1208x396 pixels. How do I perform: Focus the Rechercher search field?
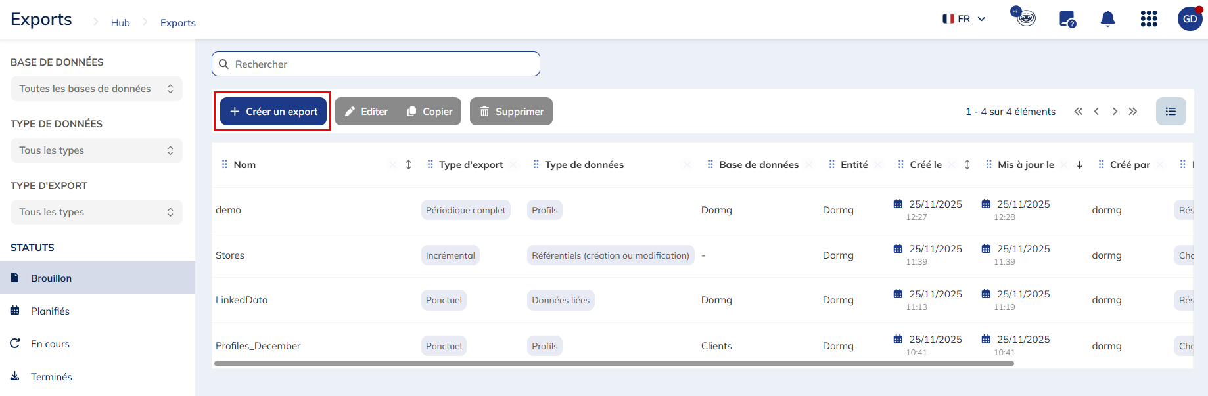pos(376,64)
